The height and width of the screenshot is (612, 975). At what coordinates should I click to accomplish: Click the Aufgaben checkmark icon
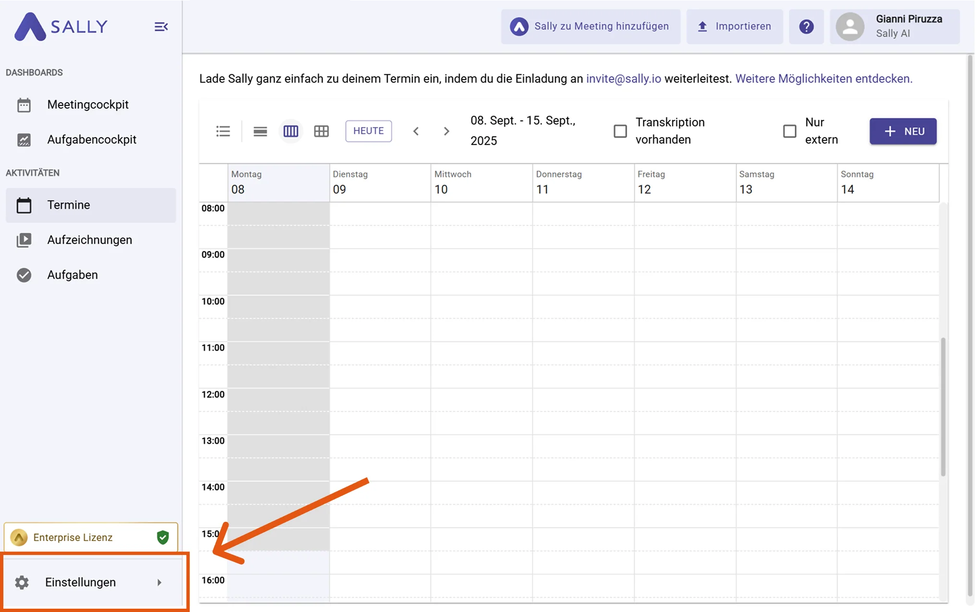24,275
